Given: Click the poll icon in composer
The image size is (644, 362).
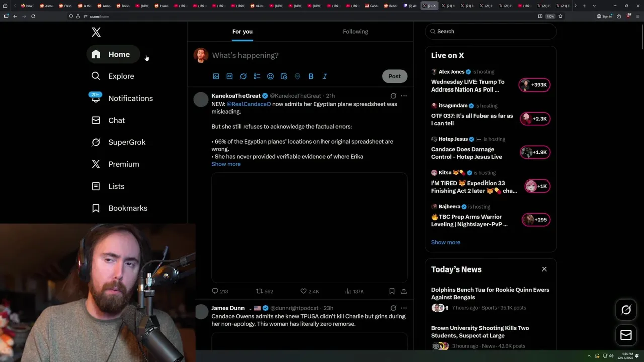Looking at the screenshot, I should pos(257,76).
